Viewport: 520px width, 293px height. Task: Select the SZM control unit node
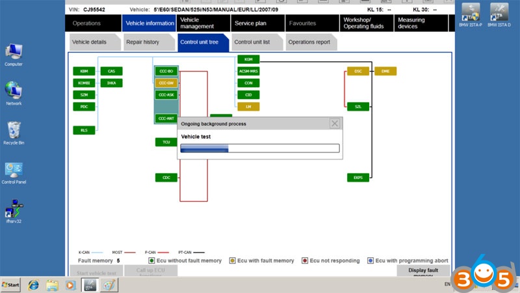pyautogui.click(x=84, y=94)
